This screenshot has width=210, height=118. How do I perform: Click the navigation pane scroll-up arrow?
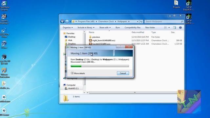point(84,32)
